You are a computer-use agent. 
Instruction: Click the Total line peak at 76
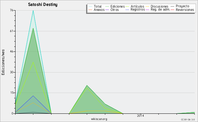(x=33, y=11)
